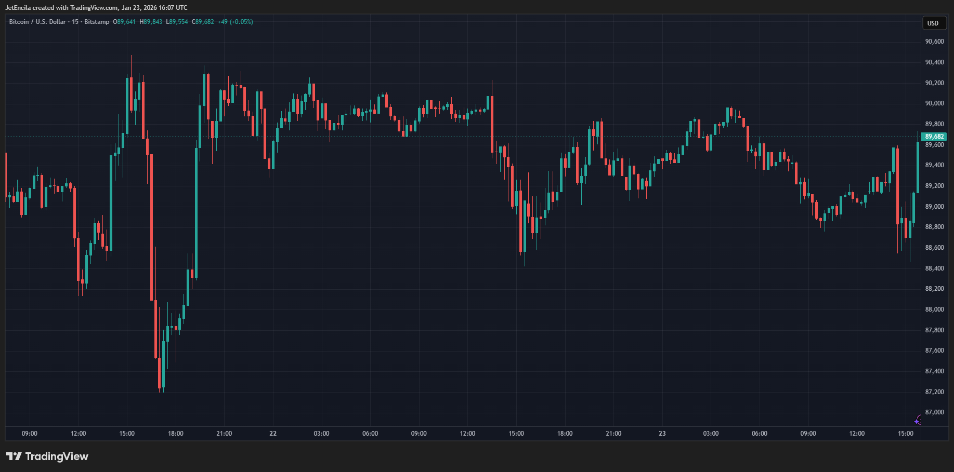Click the purple sparkle icon near the price axis

coord(918,421)
